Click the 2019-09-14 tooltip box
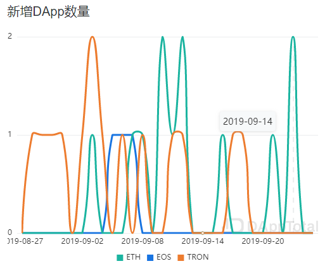 coord(248,122)
